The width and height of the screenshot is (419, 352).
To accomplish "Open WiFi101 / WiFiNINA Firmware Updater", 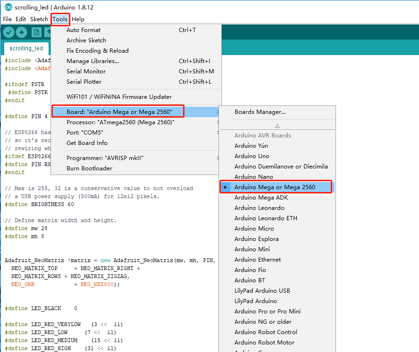I will 136,97.
